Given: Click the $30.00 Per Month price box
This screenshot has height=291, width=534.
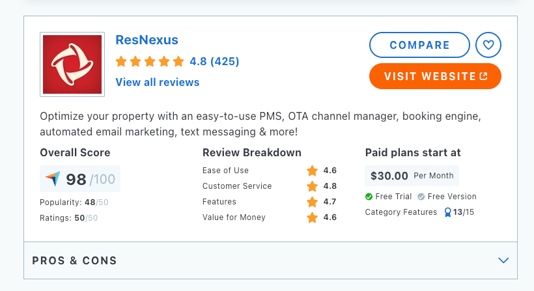Looking at the screenshot, I should point(412,176).
